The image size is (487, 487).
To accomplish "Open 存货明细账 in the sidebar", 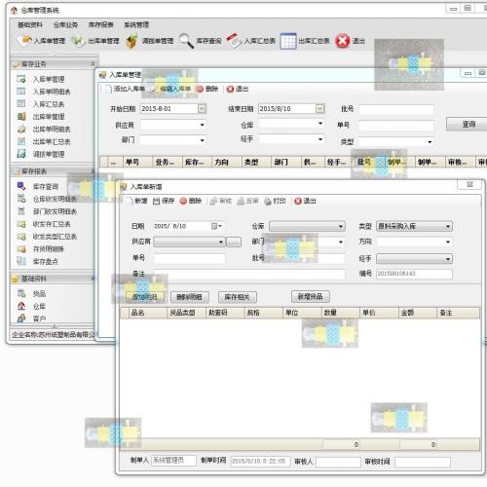I will [x=49, y=249].
